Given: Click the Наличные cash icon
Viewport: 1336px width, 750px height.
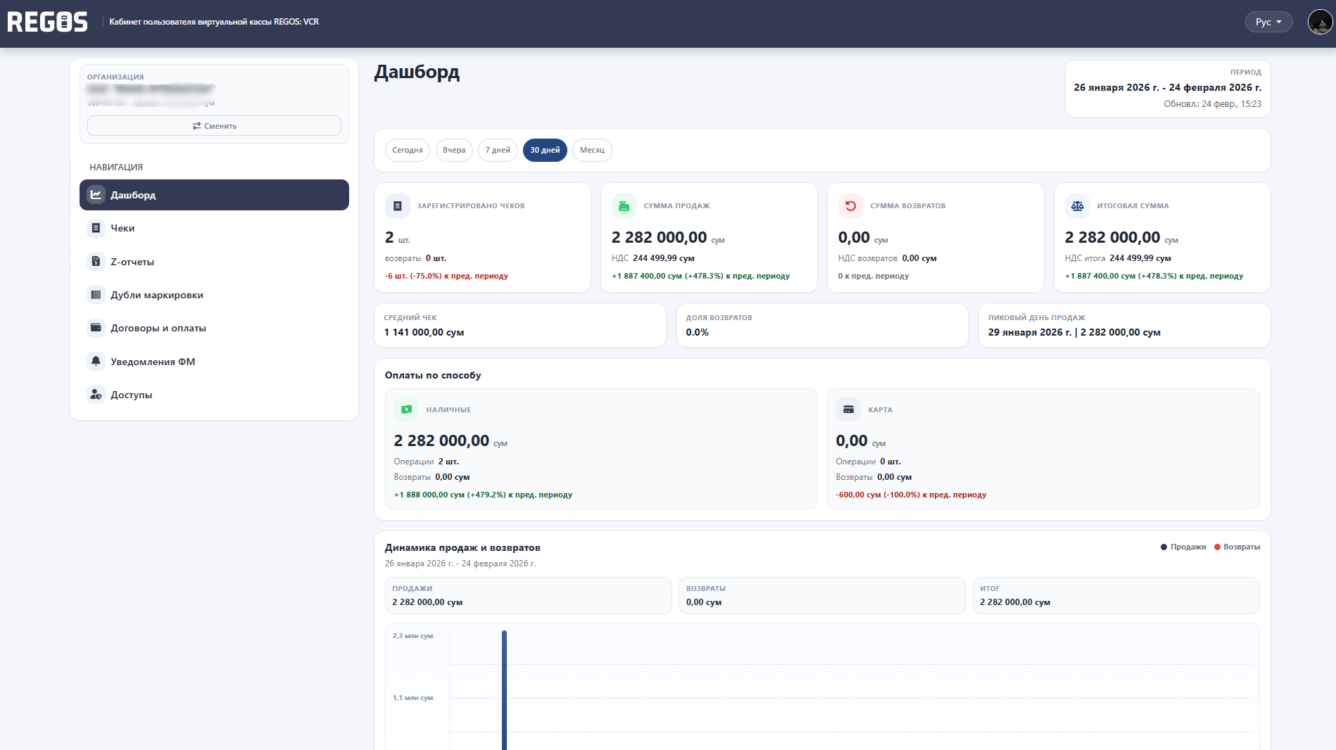Looking at the screenshot, I should 406,409.
